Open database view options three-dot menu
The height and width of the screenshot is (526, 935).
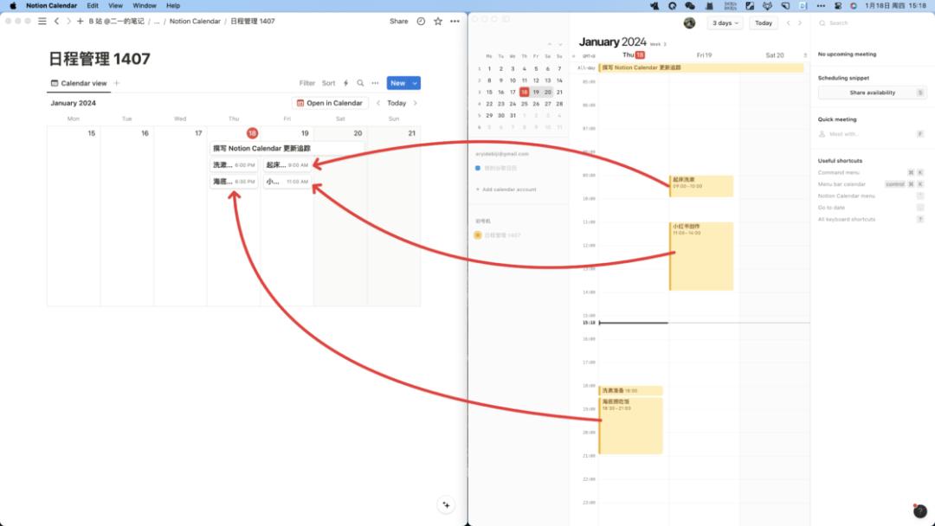point(375,83)
